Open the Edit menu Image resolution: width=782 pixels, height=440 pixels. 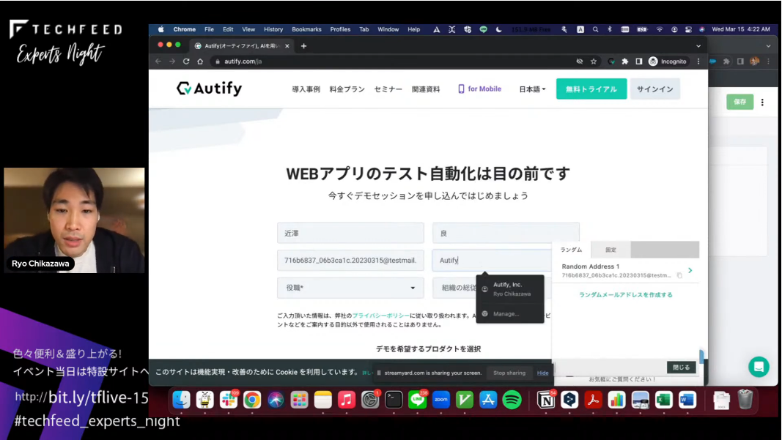pyautogui.click(x=228, y=29)
